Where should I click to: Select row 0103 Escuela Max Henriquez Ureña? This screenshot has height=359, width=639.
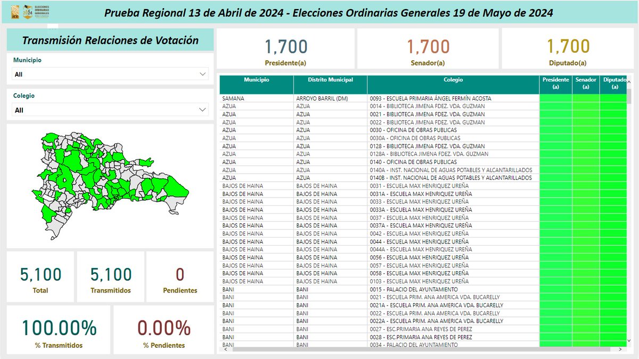[x=423, y=281]
